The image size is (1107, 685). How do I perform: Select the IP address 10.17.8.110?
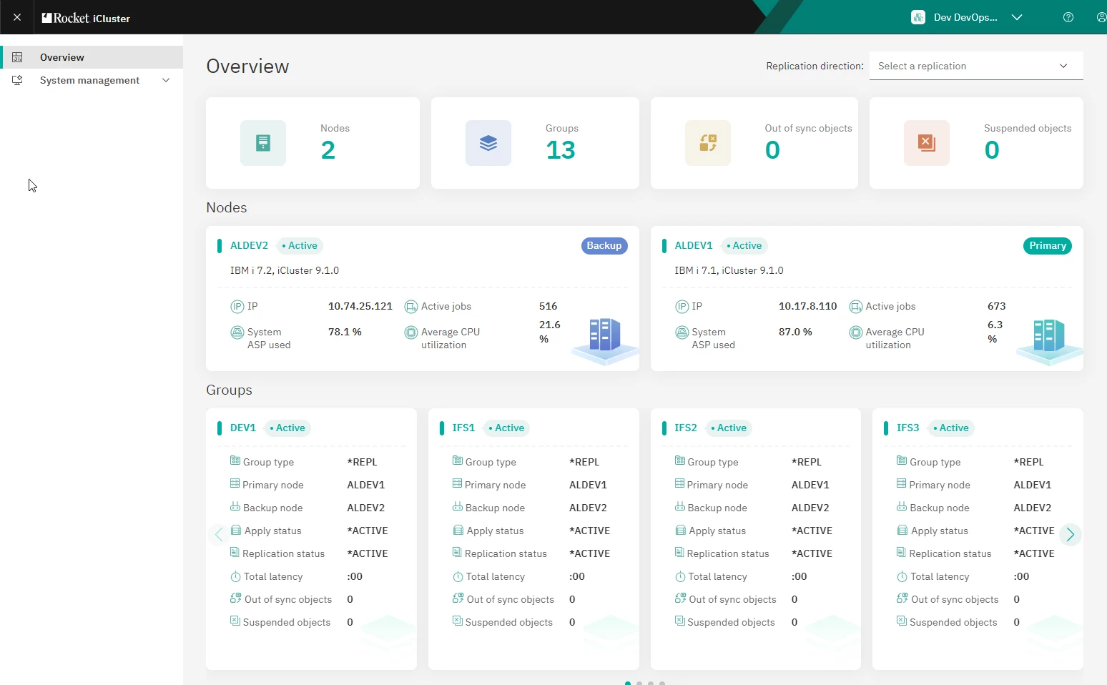pyautogui.click(x=807, y=306)
